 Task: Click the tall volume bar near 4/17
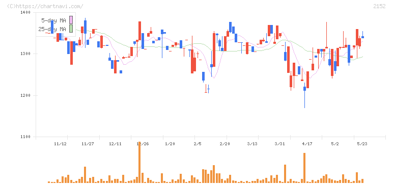pyautogui.click(x=304, y=168)
